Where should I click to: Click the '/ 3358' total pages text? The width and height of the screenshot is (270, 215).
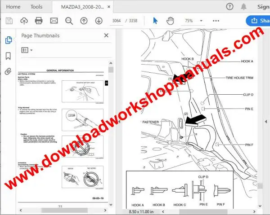tap(131, 21)
